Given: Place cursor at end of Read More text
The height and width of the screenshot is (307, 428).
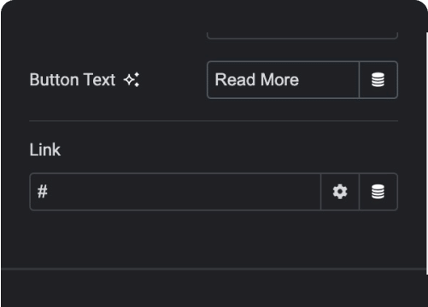Looking at the screenshot, I should click(300, 80).
